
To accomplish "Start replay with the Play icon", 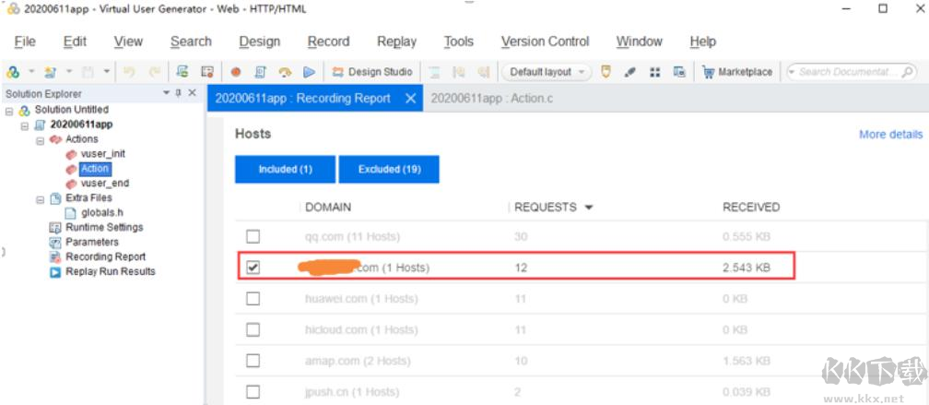I will pyautogui.click(x=310, y=72).
